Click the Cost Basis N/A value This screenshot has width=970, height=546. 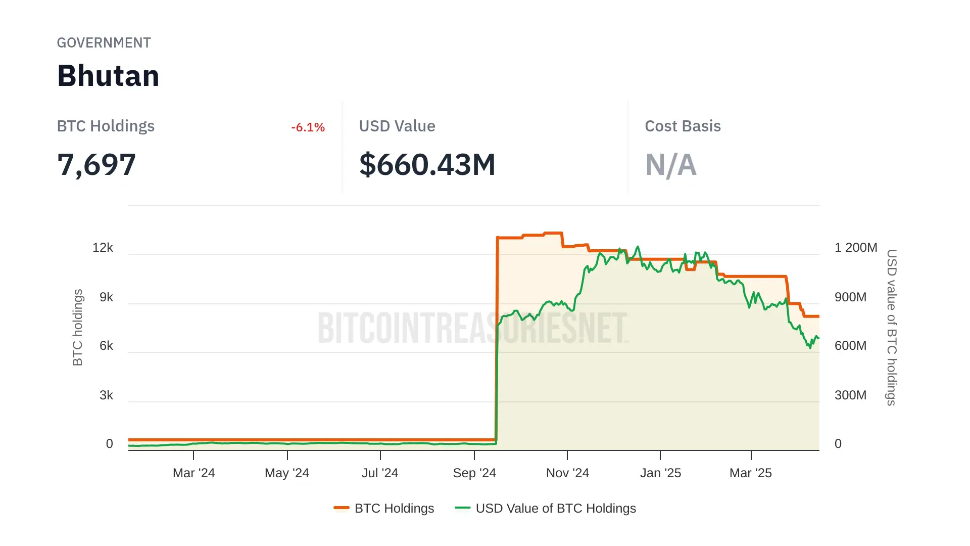pos(670,165)
